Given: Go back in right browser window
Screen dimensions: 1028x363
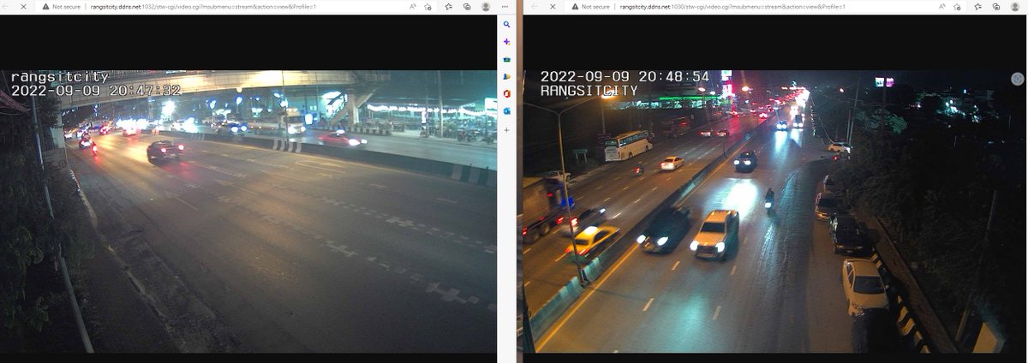Looking at the screenshot, I should coord(535,6).
